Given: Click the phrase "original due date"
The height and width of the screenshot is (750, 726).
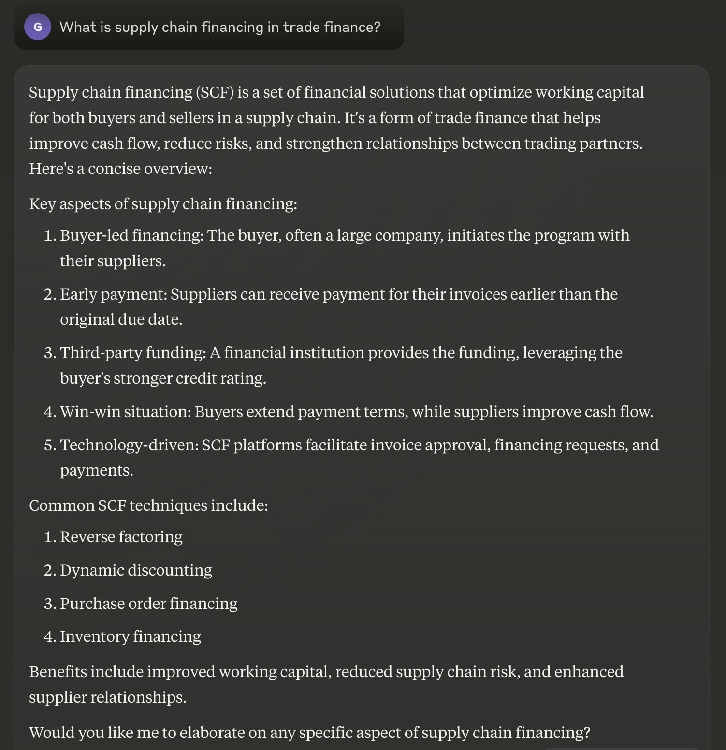Looking at the screenshot, I should pos(120,319).
